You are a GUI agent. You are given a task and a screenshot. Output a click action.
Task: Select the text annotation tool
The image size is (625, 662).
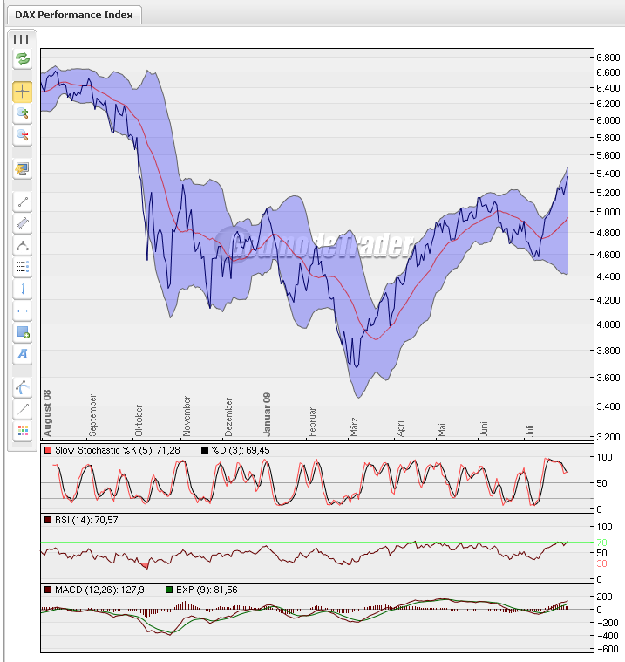click(x=22, y=354)
